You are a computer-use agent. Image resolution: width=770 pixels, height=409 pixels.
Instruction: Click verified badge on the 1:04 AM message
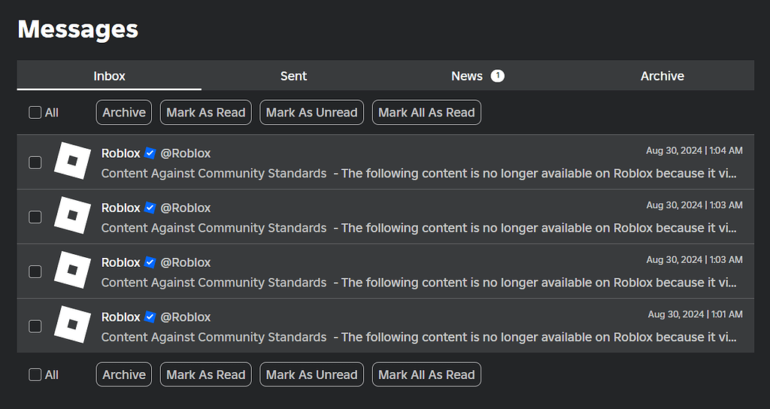[x=150, y=153]
